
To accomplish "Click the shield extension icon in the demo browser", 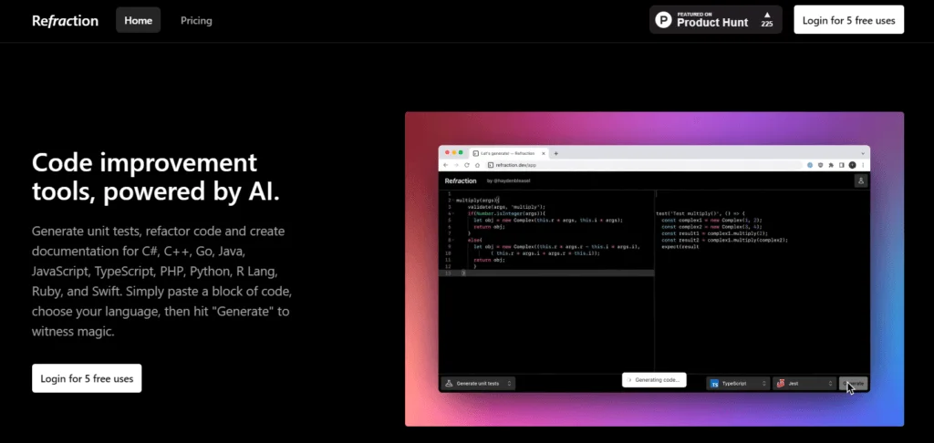I will (x=820, y=165).
